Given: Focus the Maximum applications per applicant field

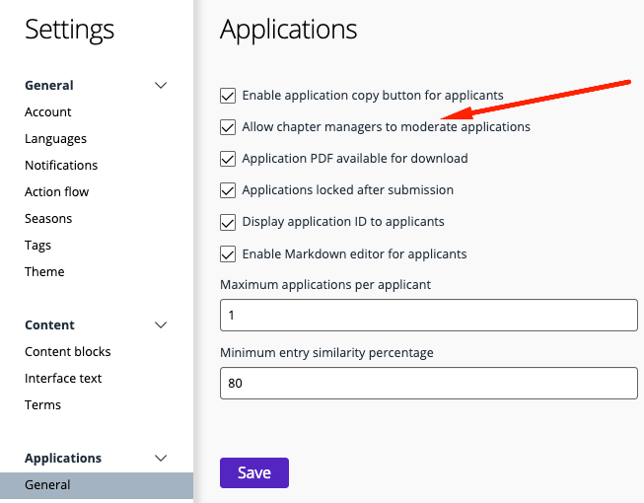Looking at the screenshot, I should click(x=429, y=316).
